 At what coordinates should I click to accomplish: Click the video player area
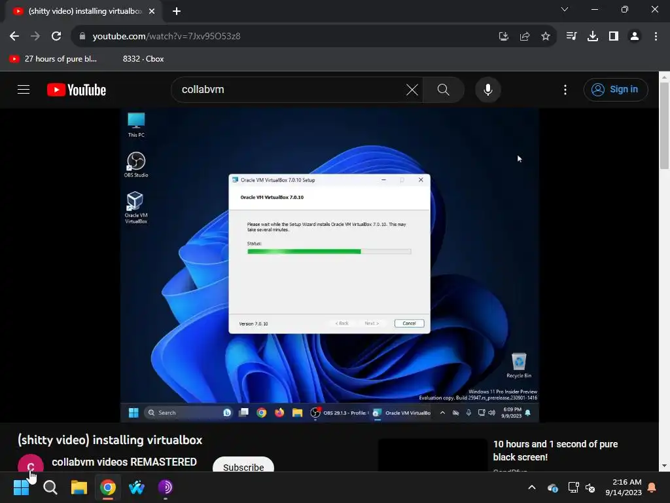pyautogui.click(x=330, y=265)
